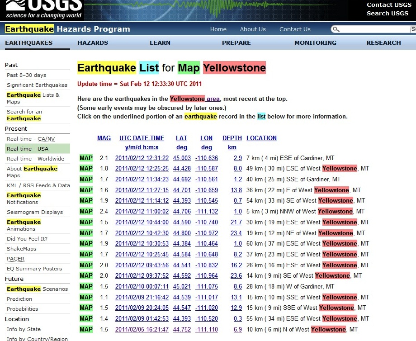Open Real-time - Worldwide sidebar item
This screenshot has width=416, height=341.
36,159
